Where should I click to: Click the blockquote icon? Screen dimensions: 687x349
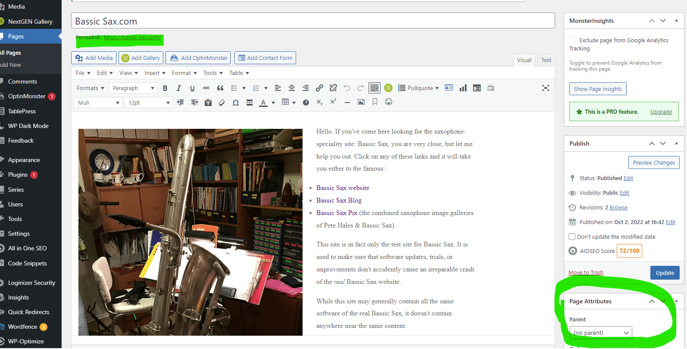click(x=220, y=88)
